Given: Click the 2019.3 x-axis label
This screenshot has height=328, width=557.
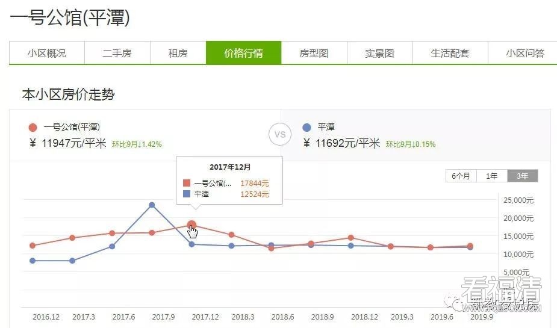Looking at the screenshot, I should pyautogui.click(x=402, y=317).
